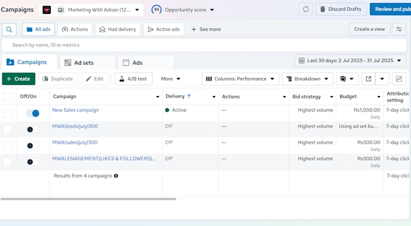Open Columns: Performance dropdown
This screenshot has width=411, height=226.
(x=241, y=79)
